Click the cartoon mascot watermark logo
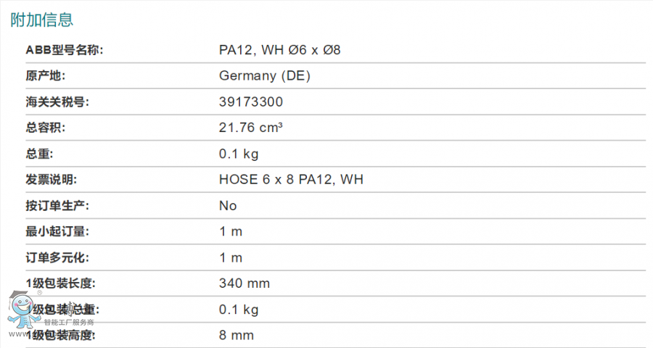Image resolution: width=653 pixels, height=348 pixels. coord(23,310)
